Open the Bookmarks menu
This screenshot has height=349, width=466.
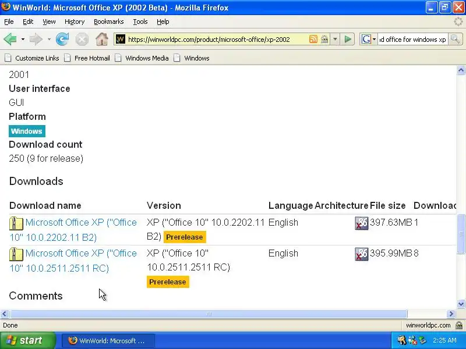109,22
